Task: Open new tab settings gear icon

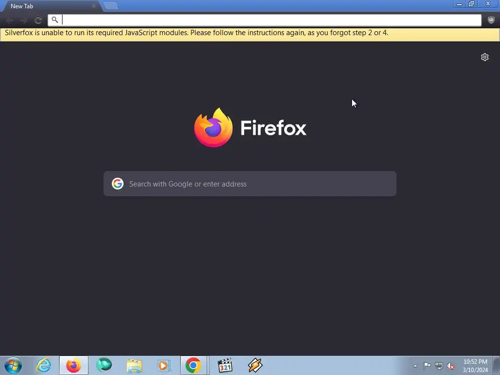Action: (x=485, y=57)
